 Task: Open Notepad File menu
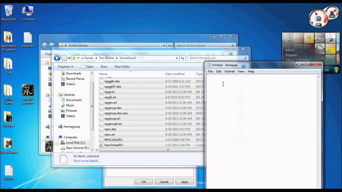pos(210,71)
